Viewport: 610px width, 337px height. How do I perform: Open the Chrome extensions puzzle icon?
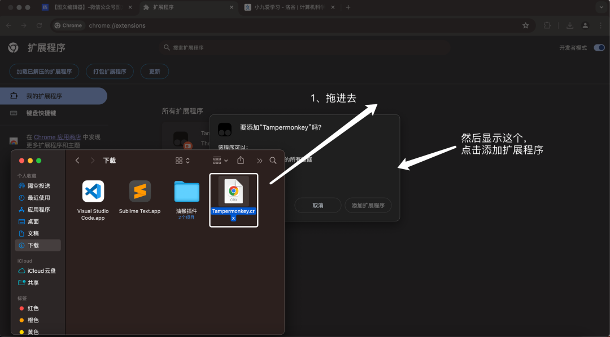547,25
